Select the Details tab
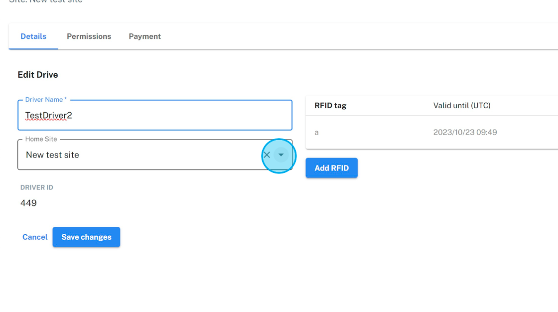The height and width of the screenshot is (312, 558). (x=33, y=36)
